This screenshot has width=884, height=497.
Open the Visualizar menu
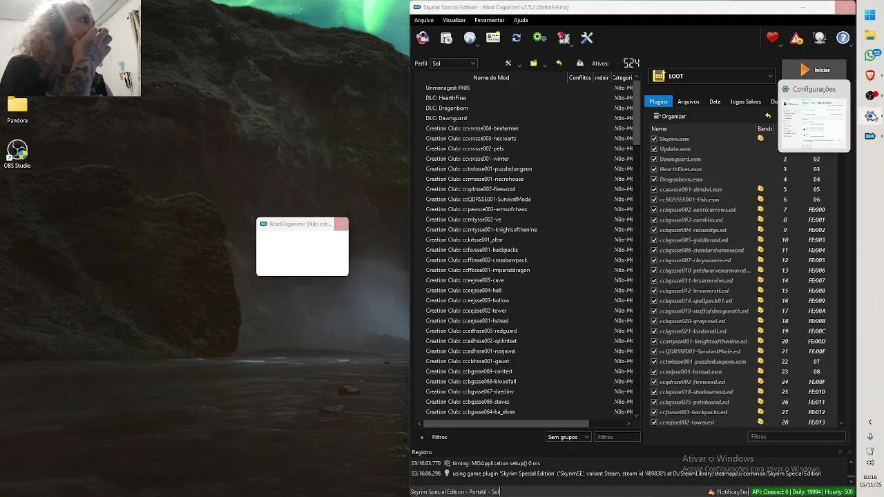(454, 20)
